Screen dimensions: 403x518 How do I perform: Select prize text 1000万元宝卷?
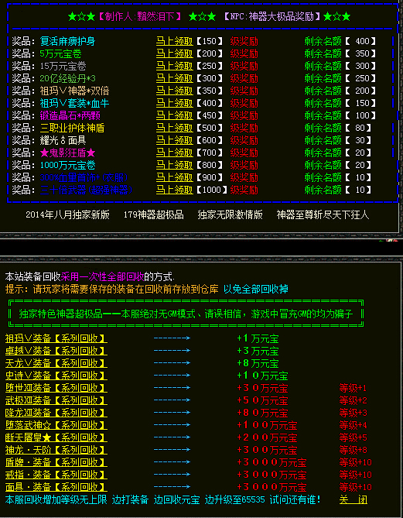click(67, 166)
